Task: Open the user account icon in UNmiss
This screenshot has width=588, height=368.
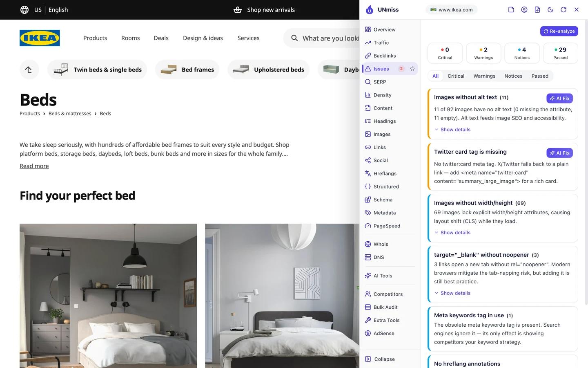Action: pos(524,10)
